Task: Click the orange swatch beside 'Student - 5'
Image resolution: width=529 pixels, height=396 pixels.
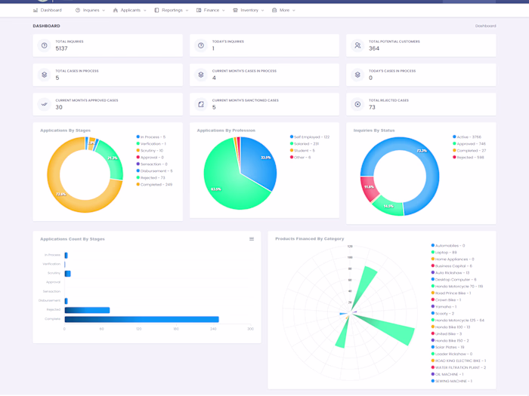Action: coord(292,150)
